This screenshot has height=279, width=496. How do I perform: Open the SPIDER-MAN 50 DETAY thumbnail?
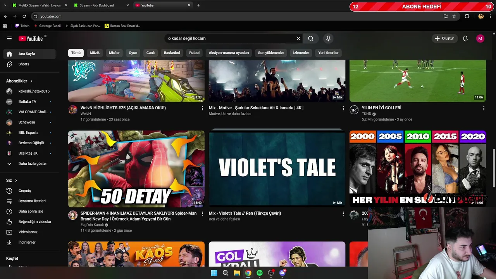click(136, 169)
